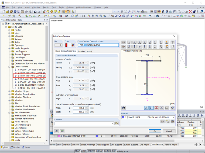This screenshot has height=153, width=205.
Task: Toggle GRID in the status bar
Action: click(84, 151)
